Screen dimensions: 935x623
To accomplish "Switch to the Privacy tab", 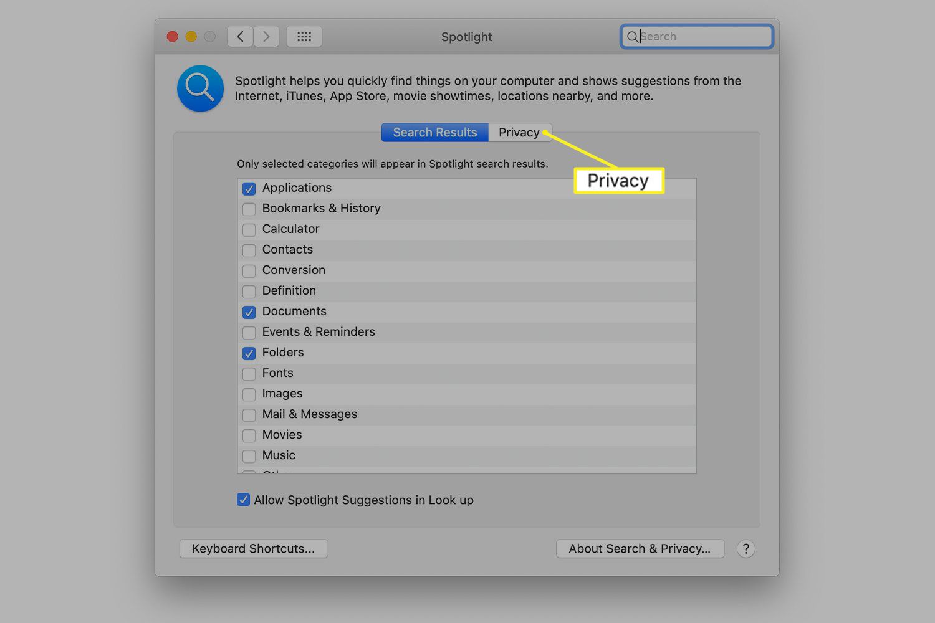I will (519, 132).
